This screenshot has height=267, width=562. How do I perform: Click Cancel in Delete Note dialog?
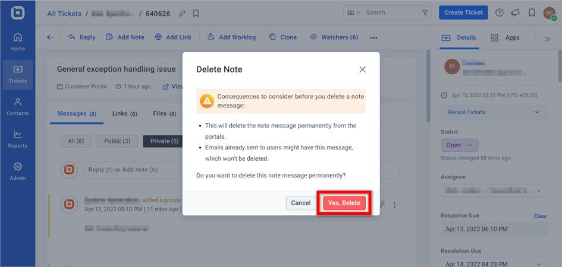pos(301,203)
